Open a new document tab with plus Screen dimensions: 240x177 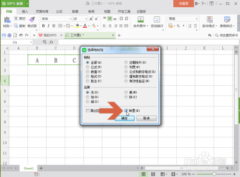pyautogui.click(x=119, y=35)
